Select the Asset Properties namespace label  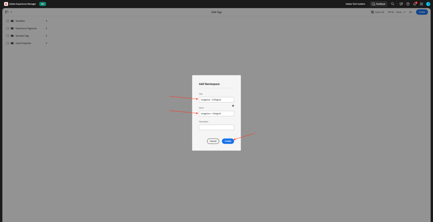coord(24,43)
